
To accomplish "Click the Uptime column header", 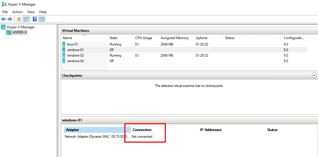I will coord(201,38).
